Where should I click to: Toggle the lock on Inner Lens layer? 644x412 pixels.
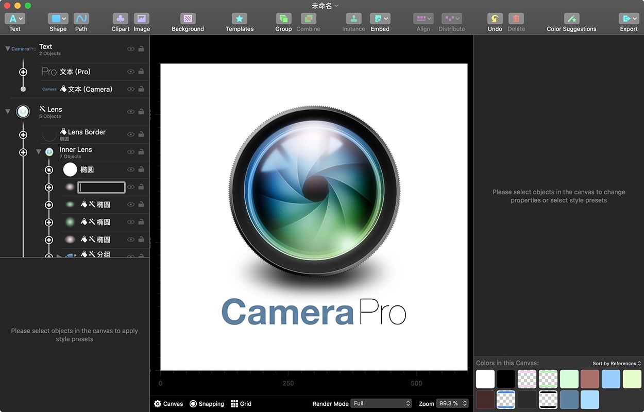[141, 152]
